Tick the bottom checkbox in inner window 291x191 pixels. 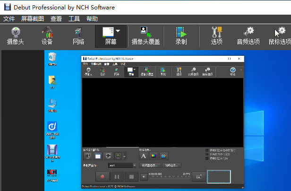(207, 158)
